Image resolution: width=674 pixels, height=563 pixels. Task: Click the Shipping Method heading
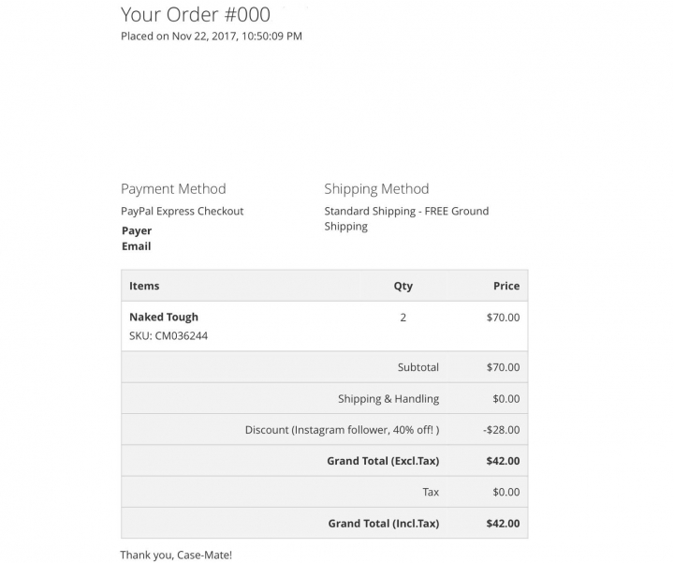pos(376,189)
